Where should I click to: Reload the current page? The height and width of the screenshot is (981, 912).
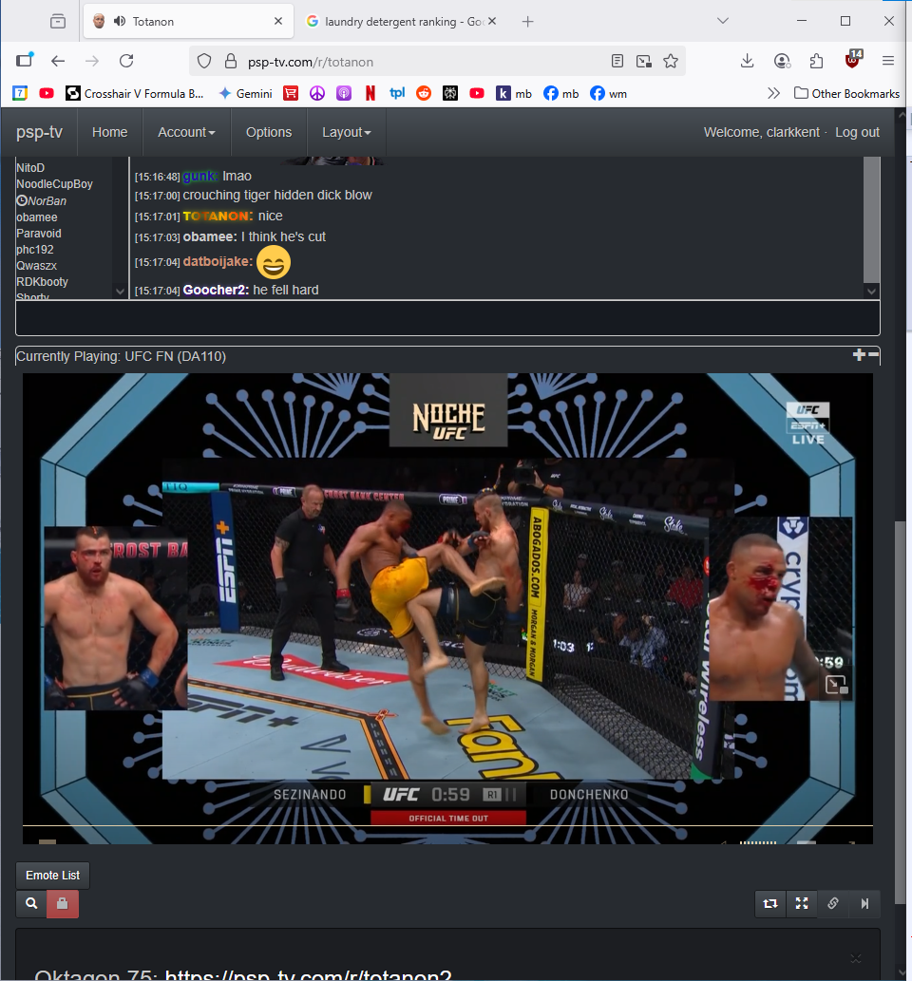point(126,61)
